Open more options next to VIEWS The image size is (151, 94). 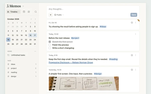point(35,51)
